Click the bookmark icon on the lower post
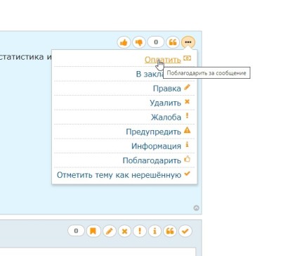 [x=93, y=231]
